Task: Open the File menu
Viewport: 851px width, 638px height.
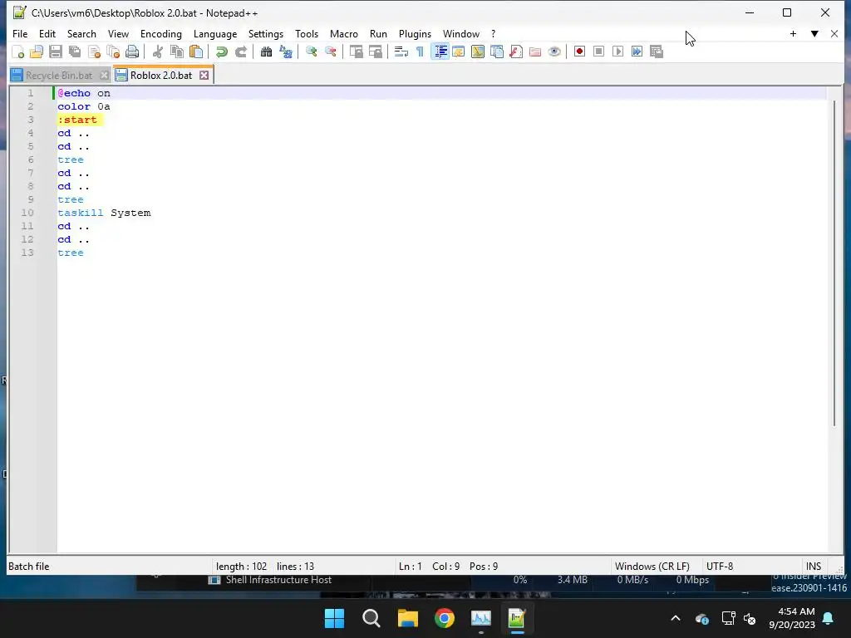Action: click(x=20, y=33)
